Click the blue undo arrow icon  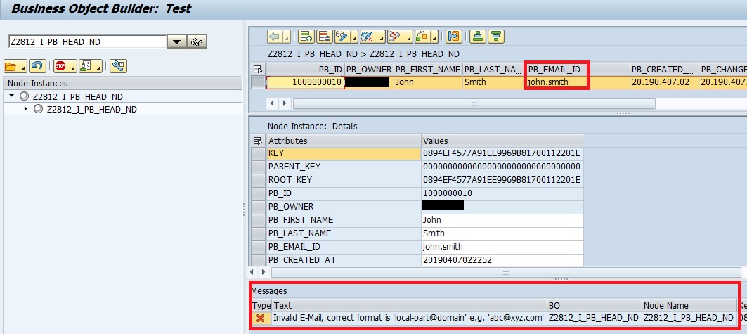pyautogui.click(x=37, y=66)
